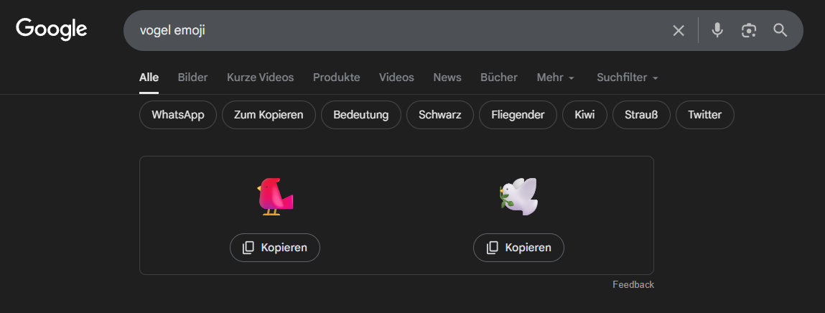Focus the search input field
This screenshot has height=313, width=825.
[x=395, y=30]
